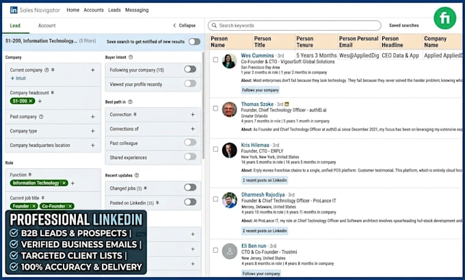Add another Company headcount value

(x=40, y=101)
